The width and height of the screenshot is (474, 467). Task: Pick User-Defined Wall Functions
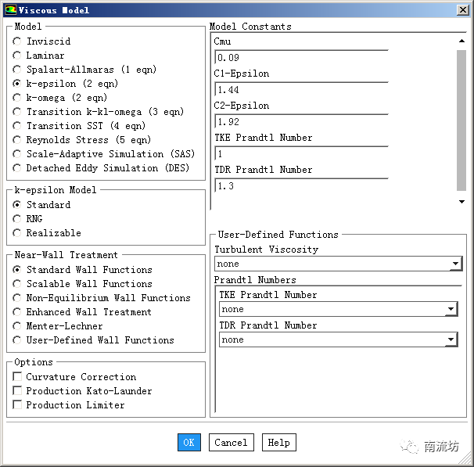[17, 340]
